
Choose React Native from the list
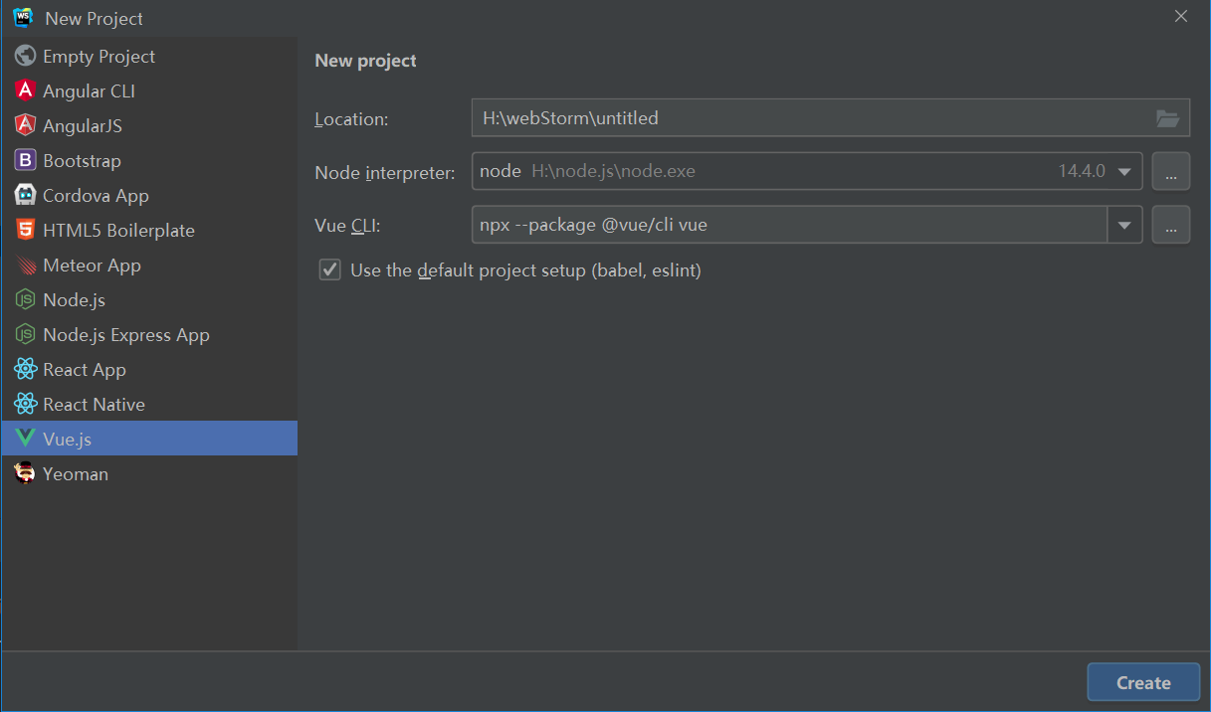point(149,405)
